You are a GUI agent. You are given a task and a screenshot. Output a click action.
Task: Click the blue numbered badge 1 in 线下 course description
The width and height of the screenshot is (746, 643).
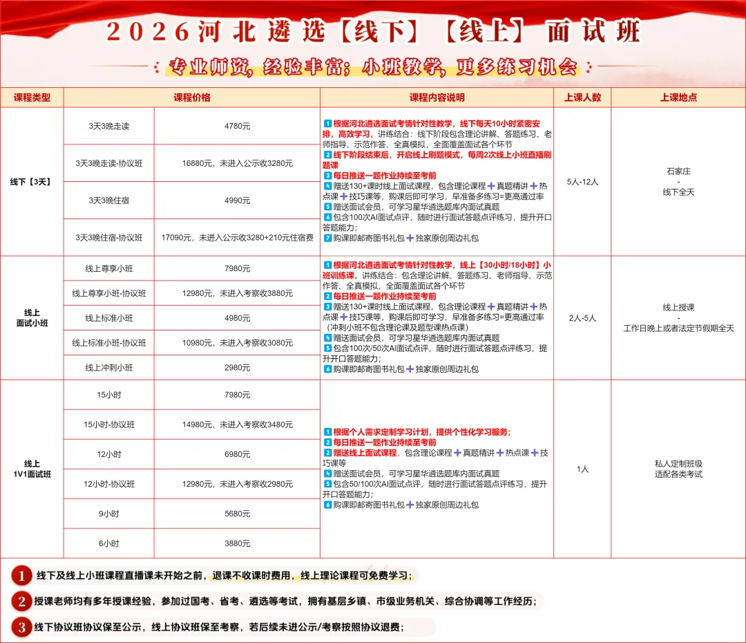[327, 124]
